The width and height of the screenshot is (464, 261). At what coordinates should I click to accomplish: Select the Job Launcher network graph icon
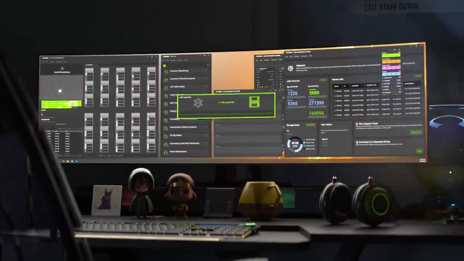point(198,103)
